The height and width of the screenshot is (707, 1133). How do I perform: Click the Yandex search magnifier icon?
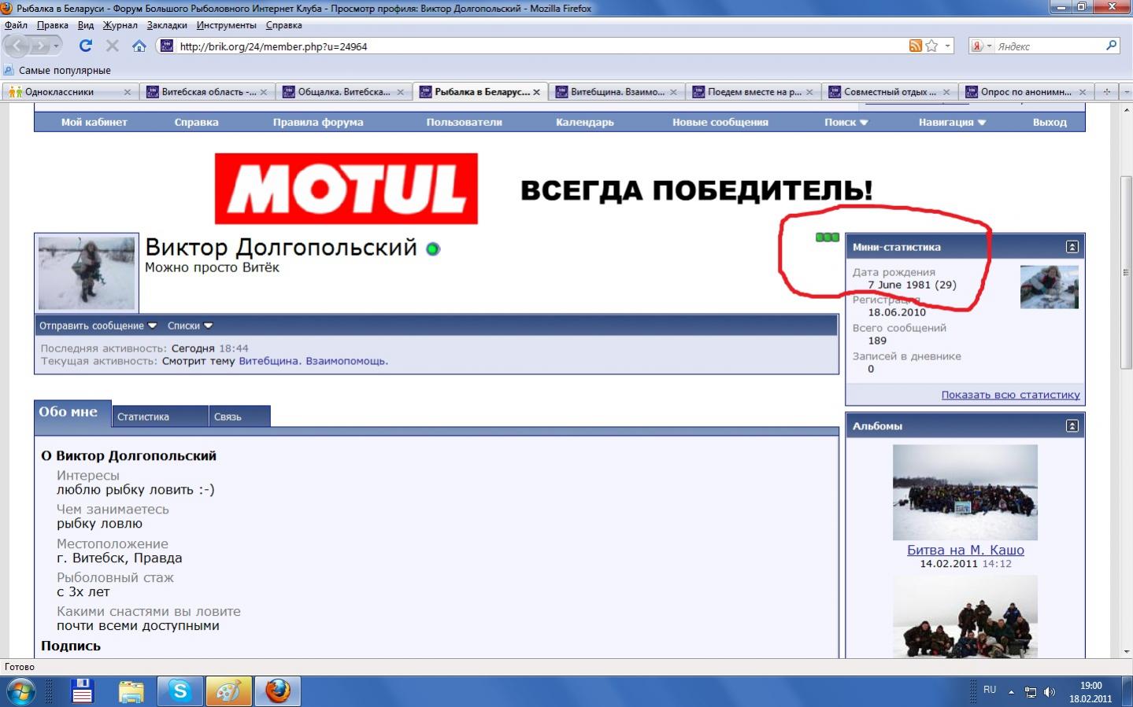point(1111,46)
